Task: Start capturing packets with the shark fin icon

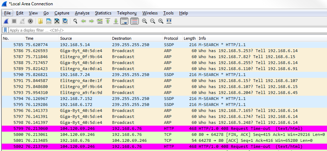Action: click(x=6, y=21)
